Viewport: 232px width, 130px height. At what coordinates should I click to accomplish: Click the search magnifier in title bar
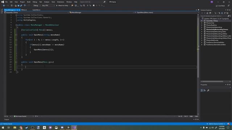(104, 2)
